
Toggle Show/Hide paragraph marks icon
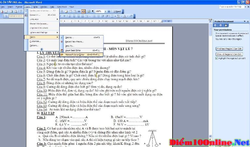(x=93, y=11)
